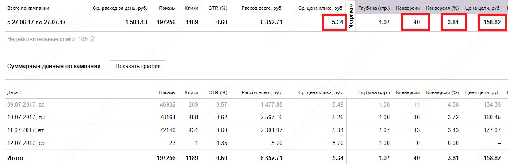This screenshot has width=510, height=164.
Task: Sort daily table by underlined CTR (%) link
Action: pos(218,93)
